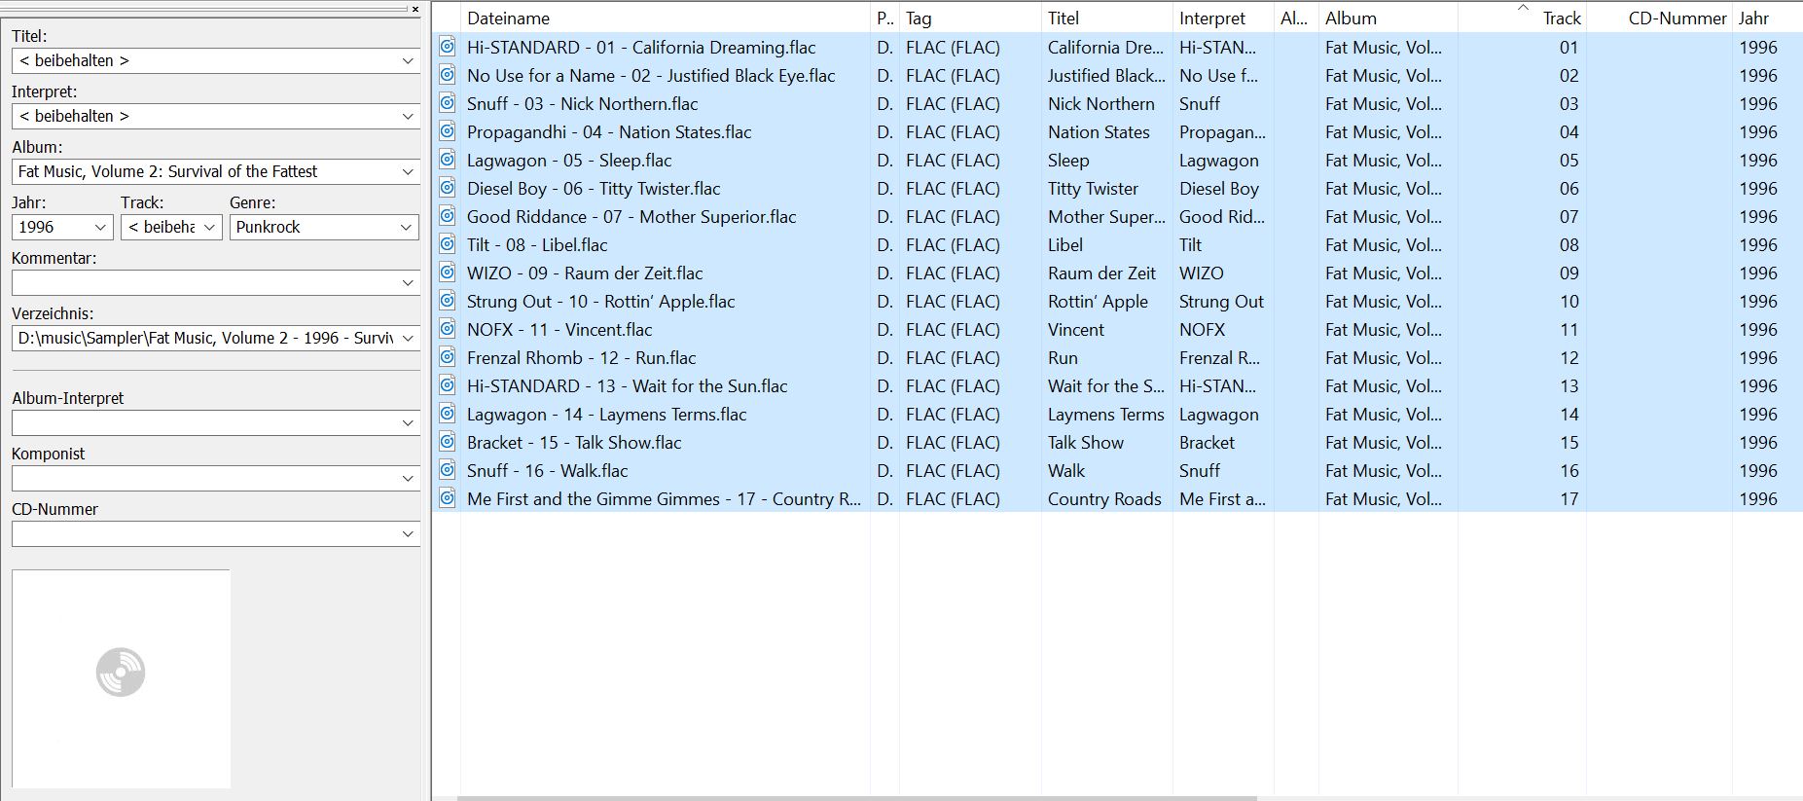Click into the Kommentar input field
The image size is (1803, 801).
(204, 282)
